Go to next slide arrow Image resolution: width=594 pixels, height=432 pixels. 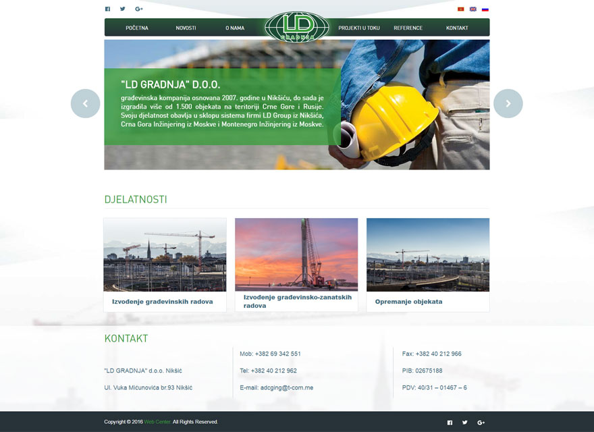click(508, 103)
